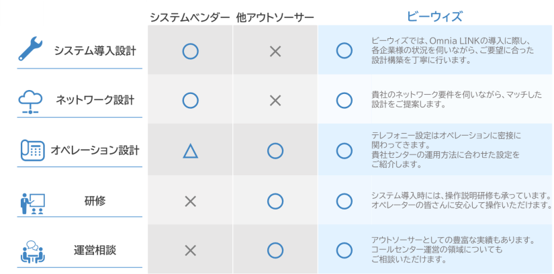Select the ビーウィズ column header
Viewport: 554px width, 274px height.
[x=434, y=17]
